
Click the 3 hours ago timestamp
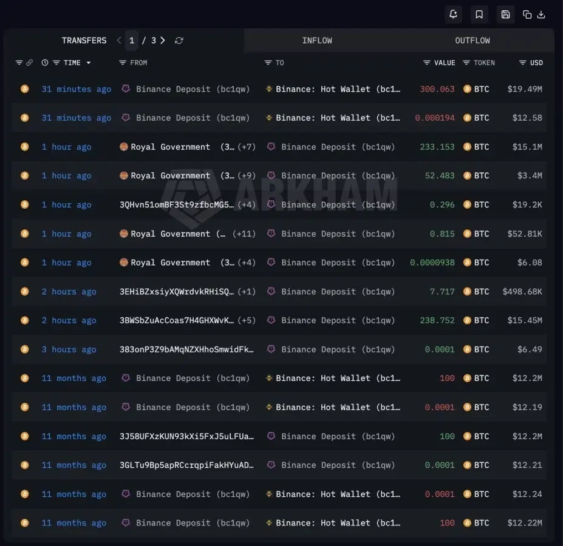(x=69, y=349)
